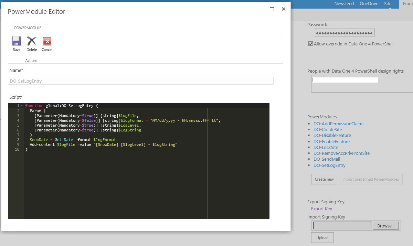Click the Export Key link
Image resolution: width=413 pixels, height=246 pixels.
point(321,208)
